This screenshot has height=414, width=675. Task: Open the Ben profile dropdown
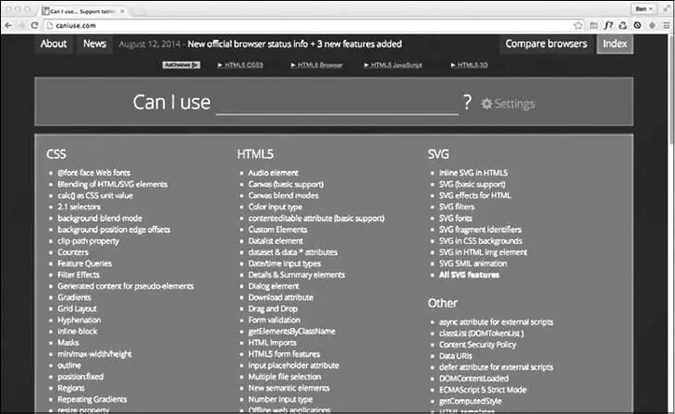644,9
